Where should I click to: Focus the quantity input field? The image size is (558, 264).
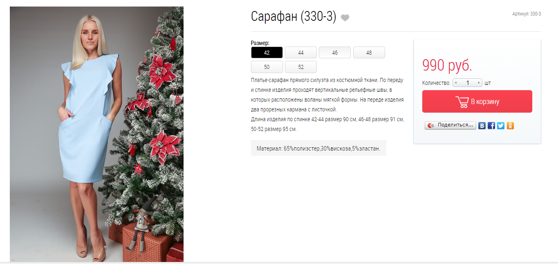pyautogui.click(x=468, y=83)
